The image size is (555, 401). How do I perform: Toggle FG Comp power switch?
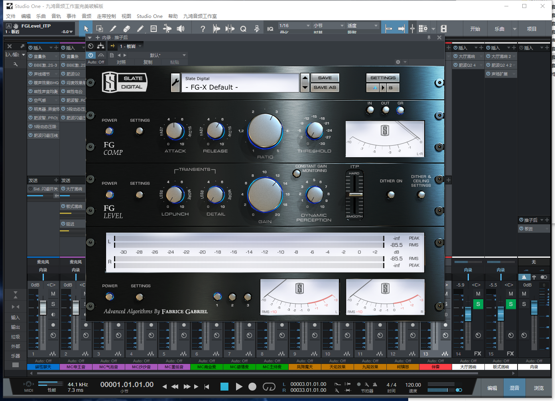[x=109, y=131]
